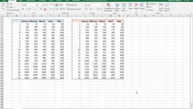
Task: Toggle Italic formatting
Action: coord(26,9)
